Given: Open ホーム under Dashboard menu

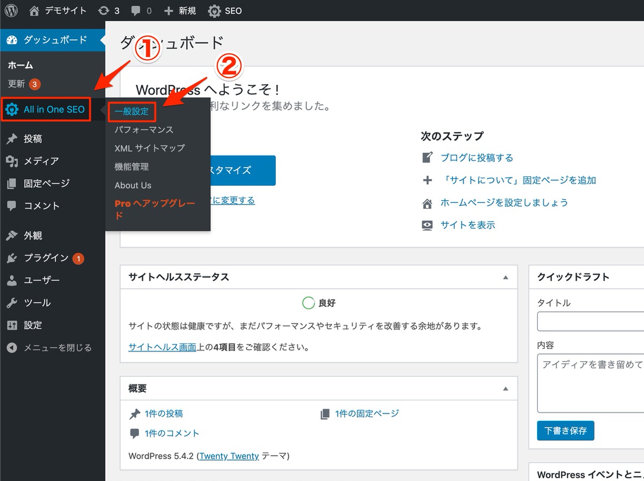Looking at the screenshot, I should click(x=21, y=65).
